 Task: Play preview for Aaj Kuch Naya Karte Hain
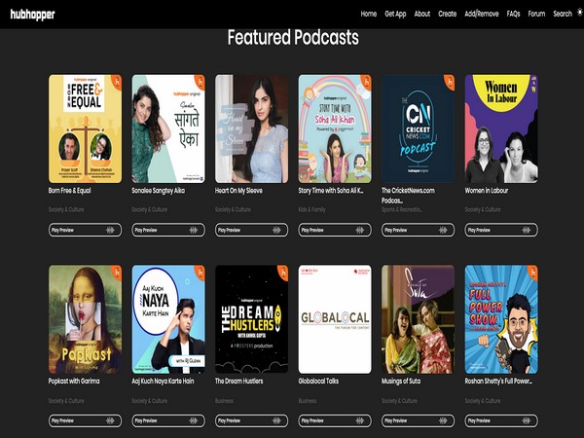point(168,420)
